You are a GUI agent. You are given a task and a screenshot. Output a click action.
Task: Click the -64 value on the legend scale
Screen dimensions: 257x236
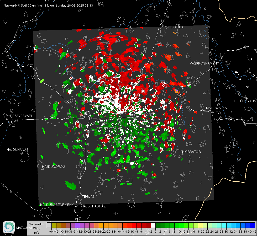(51, 232)
